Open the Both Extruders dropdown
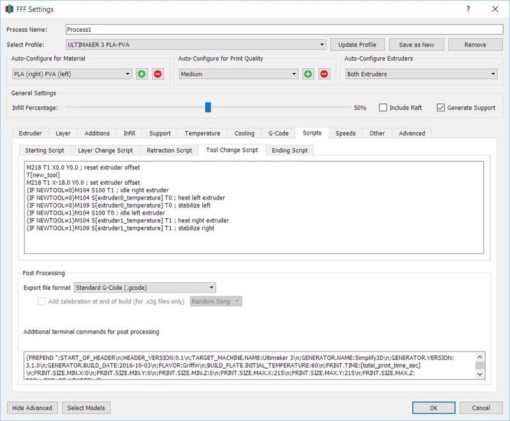The image size is (510, 421). [421, 74]
